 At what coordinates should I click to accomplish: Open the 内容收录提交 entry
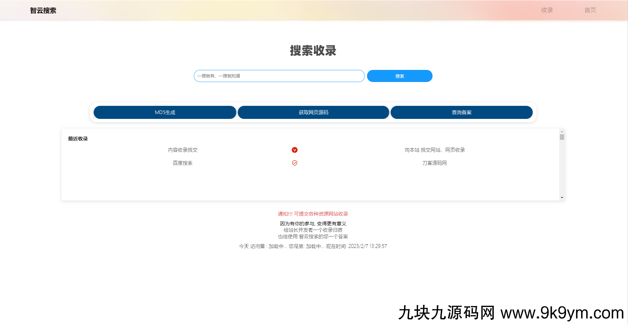(183, 150)
